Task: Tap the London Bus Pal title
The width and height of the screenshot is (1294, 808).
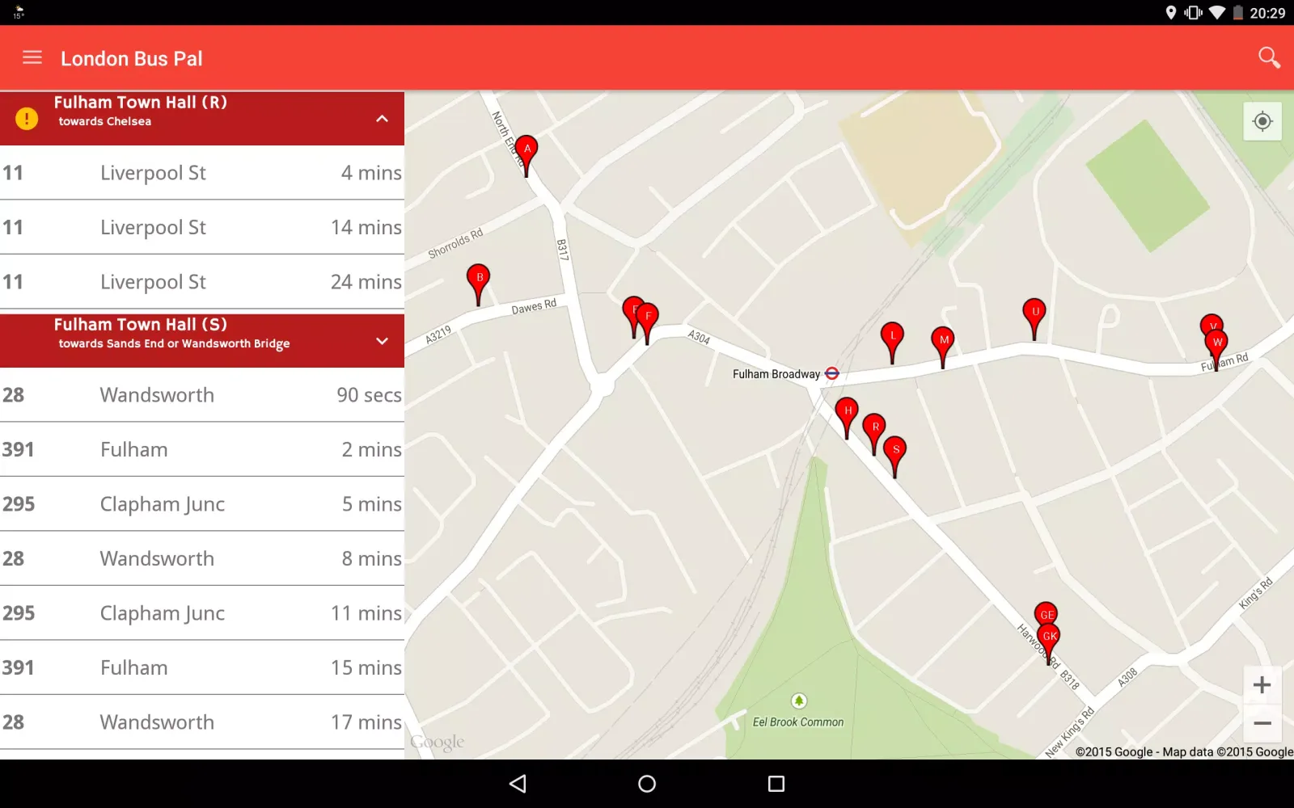Action: [132, 58]
